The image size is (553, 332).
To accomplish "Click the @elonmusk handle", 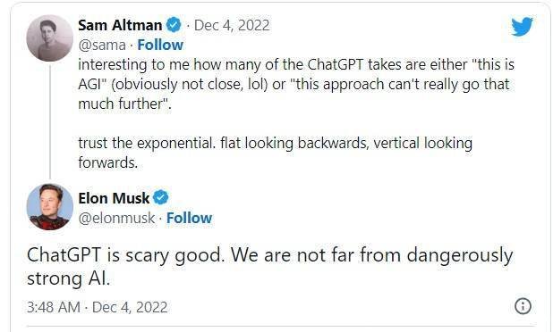I will (x=116, y=218).
